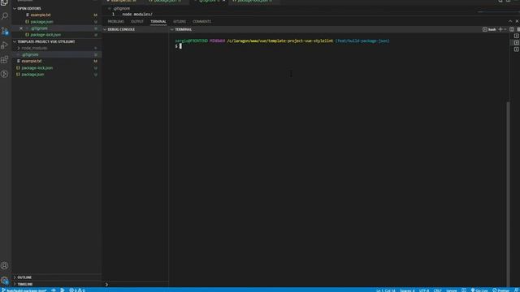Switch to the Problems panel tab
This screenshot has width=520, height=292.
coord(115,22)
